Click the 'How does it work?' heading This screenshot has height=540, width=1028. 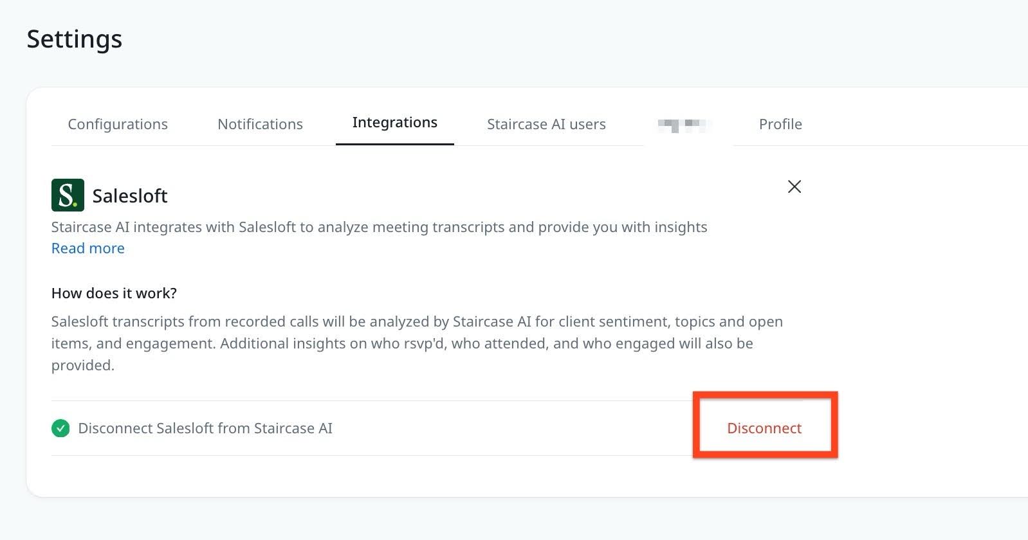pyautogui.click(x=114, y=293)
